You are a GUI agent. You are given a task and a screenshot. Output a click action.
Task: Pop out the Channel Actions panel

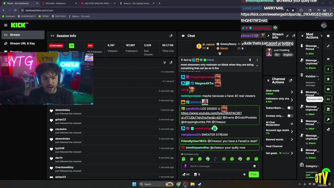click(290, 80)
